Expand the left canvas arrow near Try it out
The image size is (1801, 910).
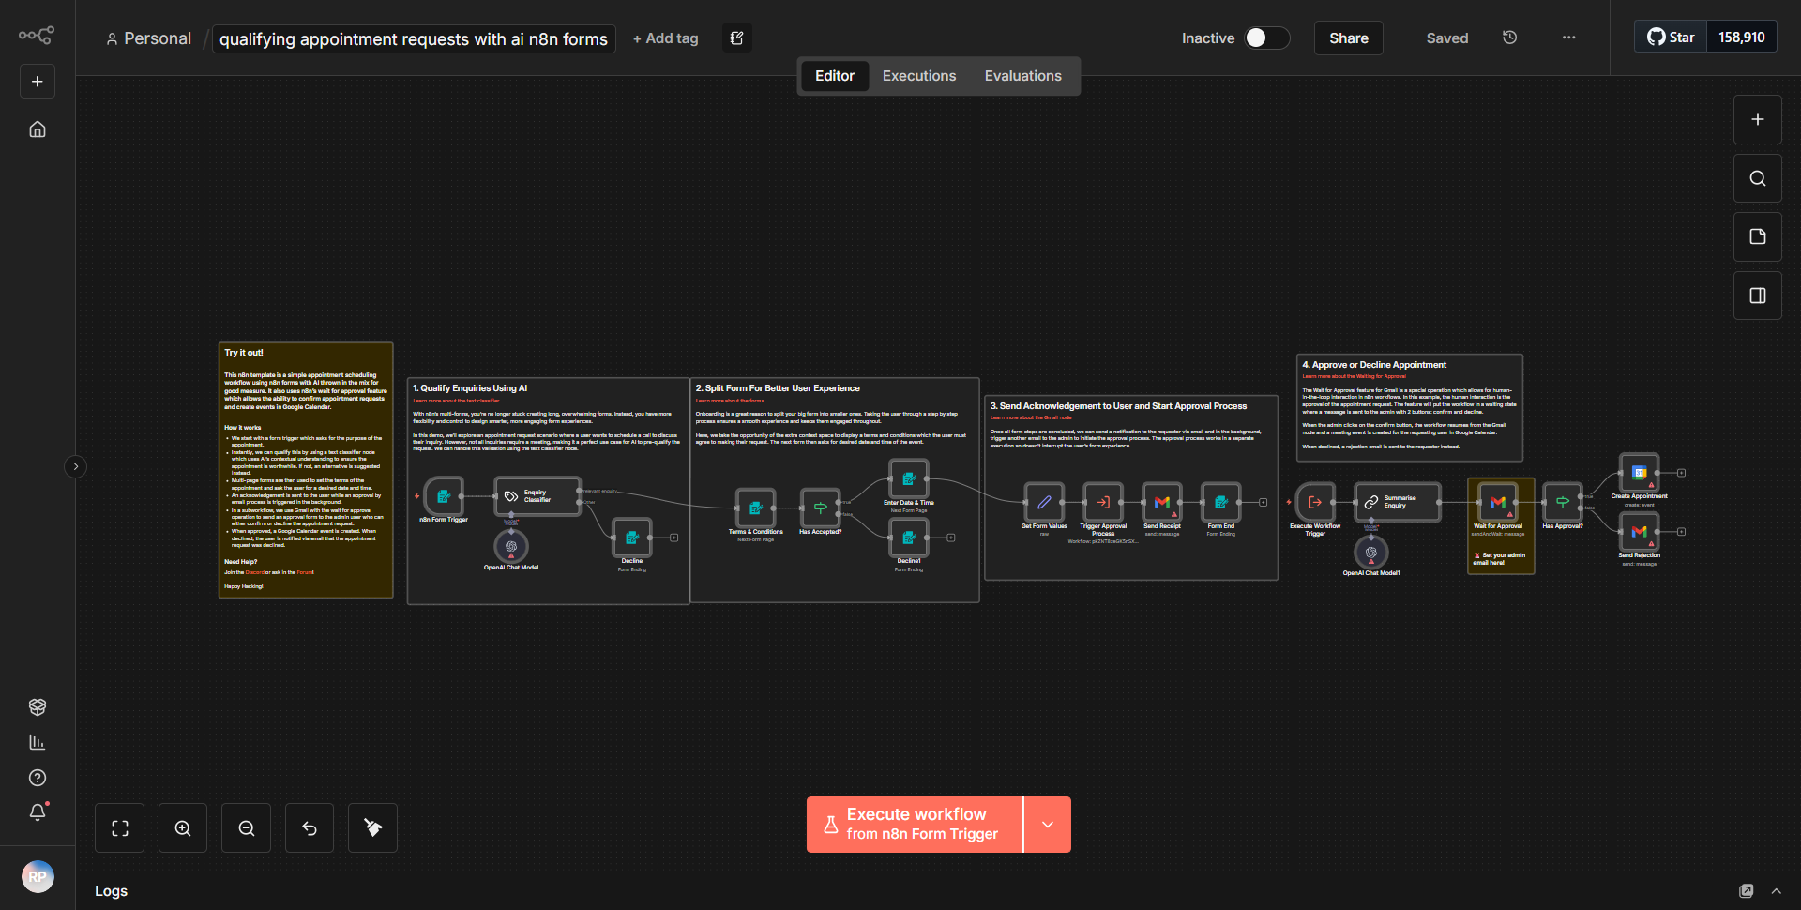76,466
